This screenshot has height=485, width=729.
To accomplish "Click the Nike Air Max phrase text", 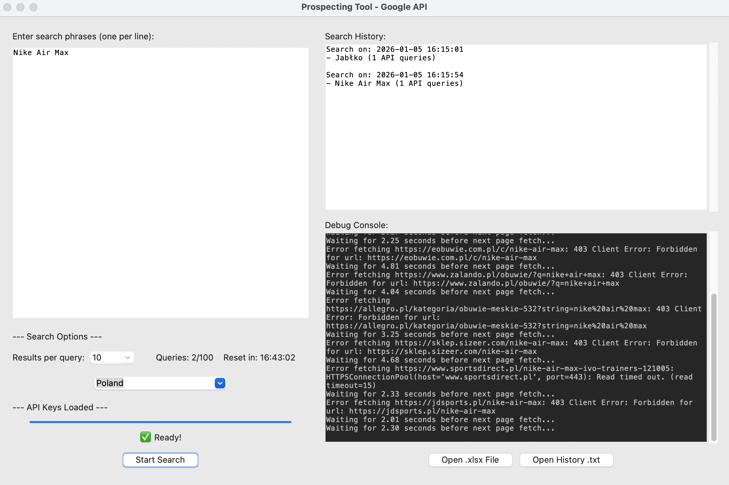I will pos(41,52).
